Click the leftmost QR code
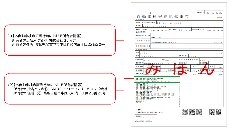 pos(185,112)
